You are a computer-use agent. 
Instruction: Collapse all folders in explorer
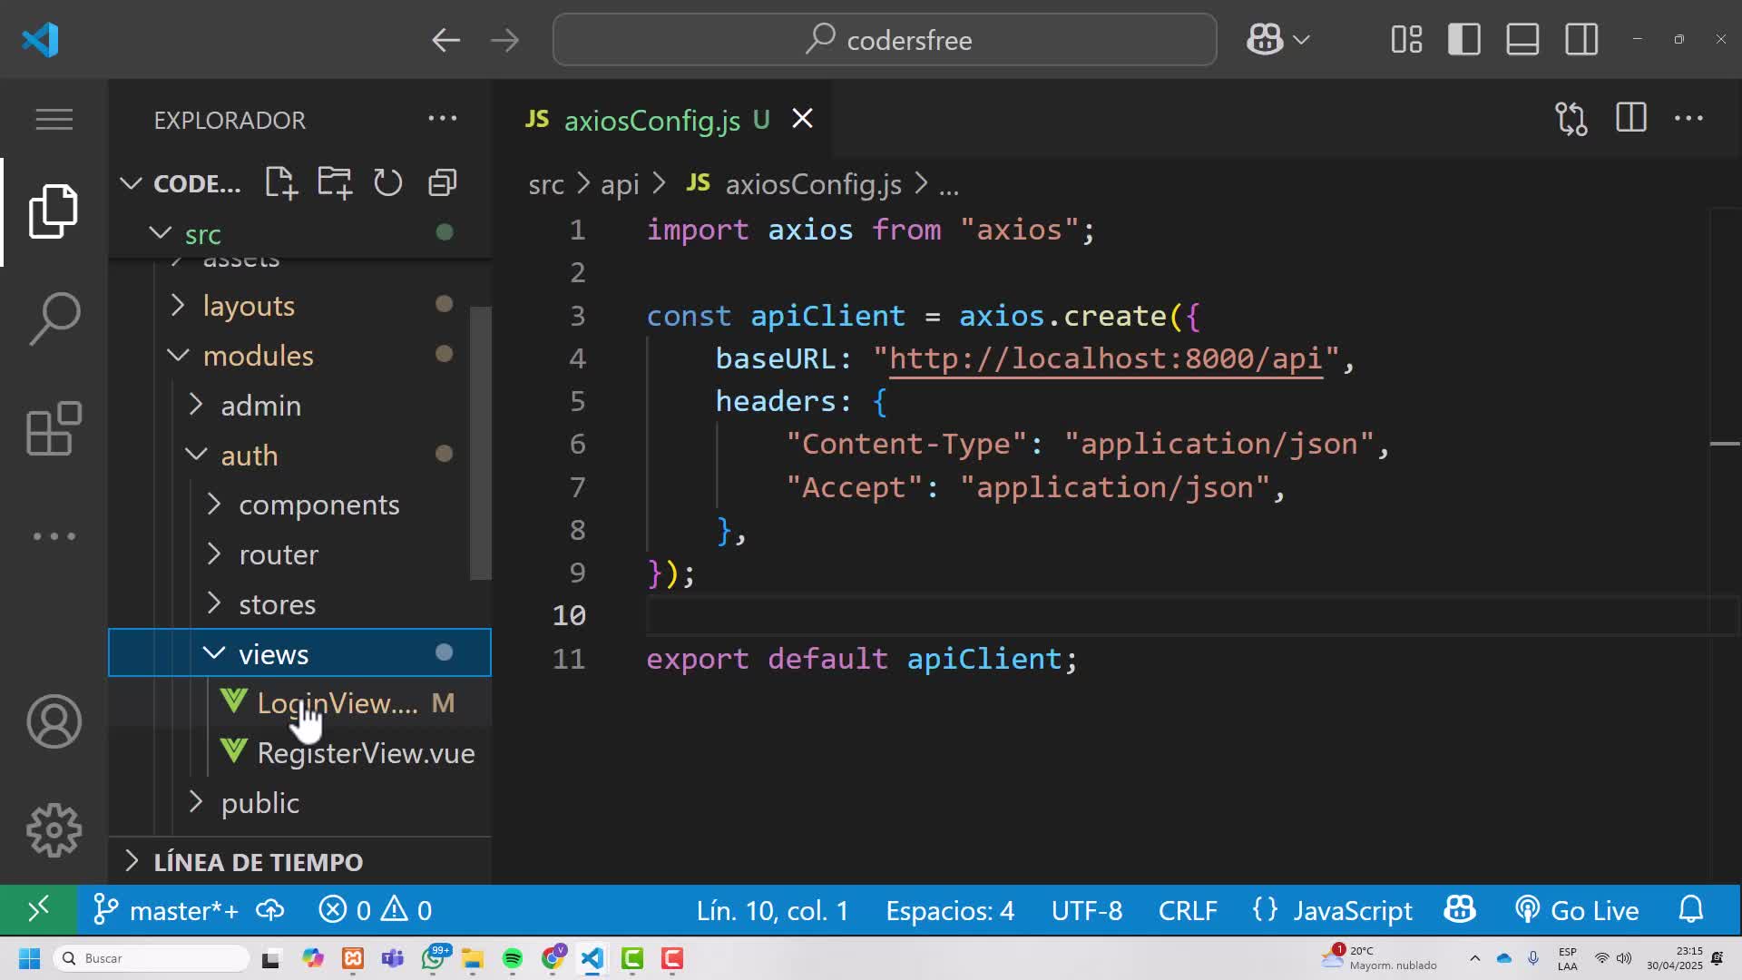coord(442,182)
